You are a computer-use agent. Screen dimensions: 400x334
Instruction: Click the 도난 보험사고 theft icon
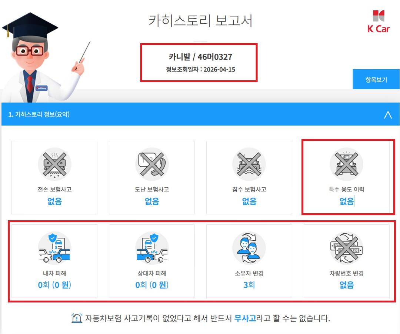click(152, 164)
